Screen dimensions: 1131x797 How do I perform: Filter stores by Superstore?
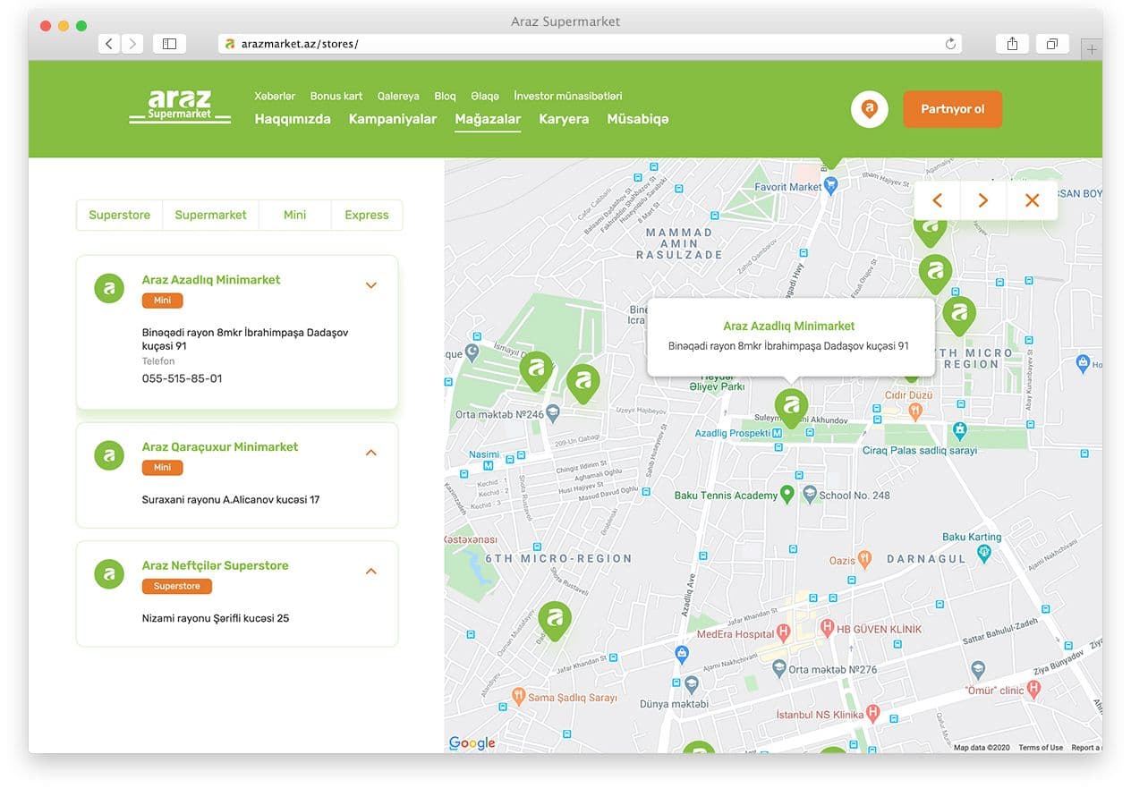click(x=120, y=215)
